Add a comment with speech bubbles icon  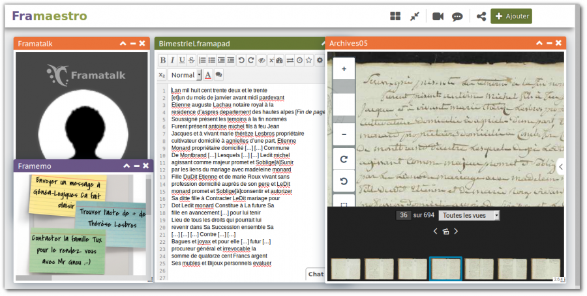(218, 75)
